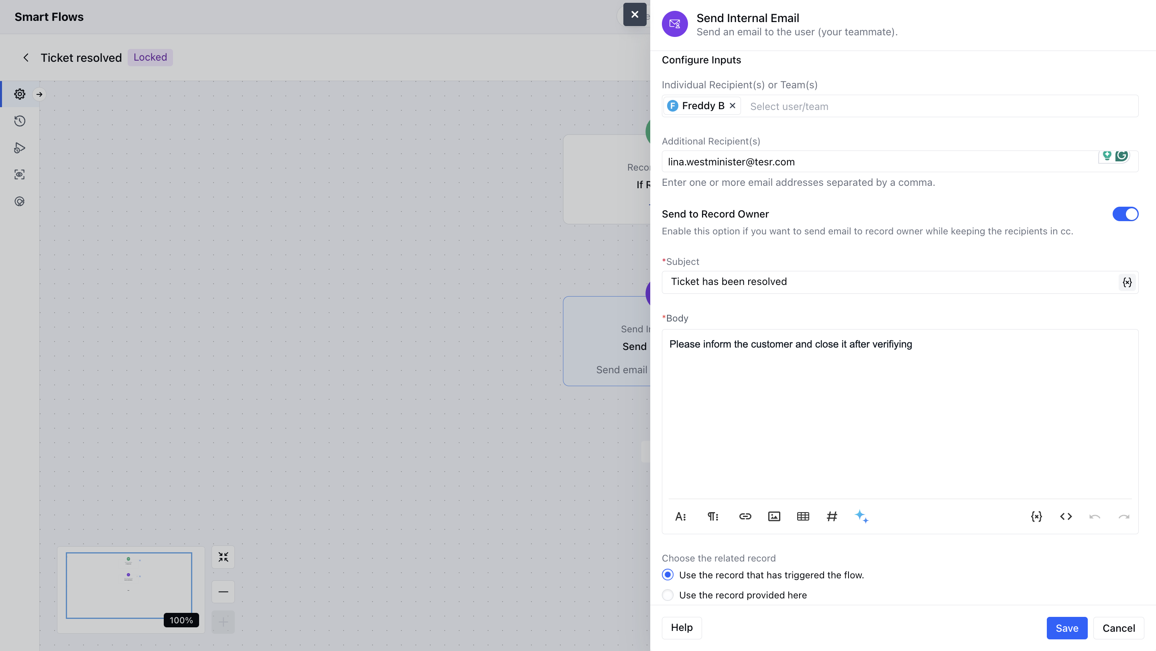This screenshot has width=1156, height=651.
Task: Click the Locked status badge
Action: pyautogui.click(x=150, y=57)
